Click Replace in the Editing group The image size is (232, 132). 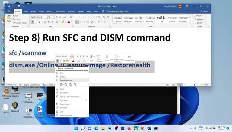pos(199,19)
